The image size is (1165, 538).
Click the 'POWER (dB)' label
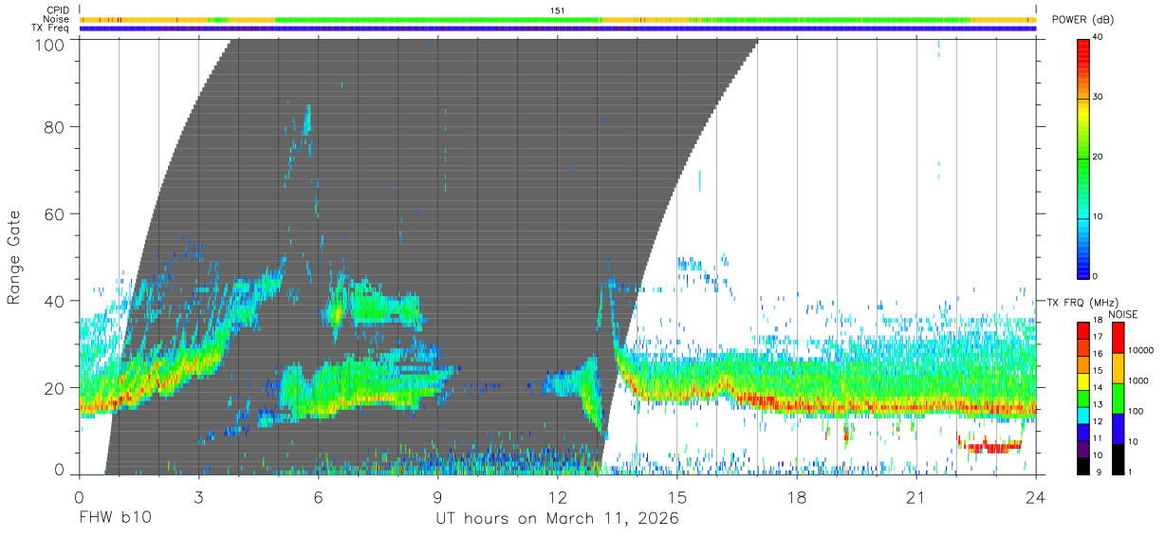coord(1082,19)
